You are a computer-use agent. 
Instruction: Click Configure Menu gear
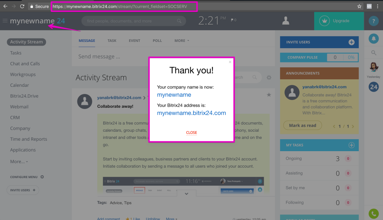tap(42, 177)
